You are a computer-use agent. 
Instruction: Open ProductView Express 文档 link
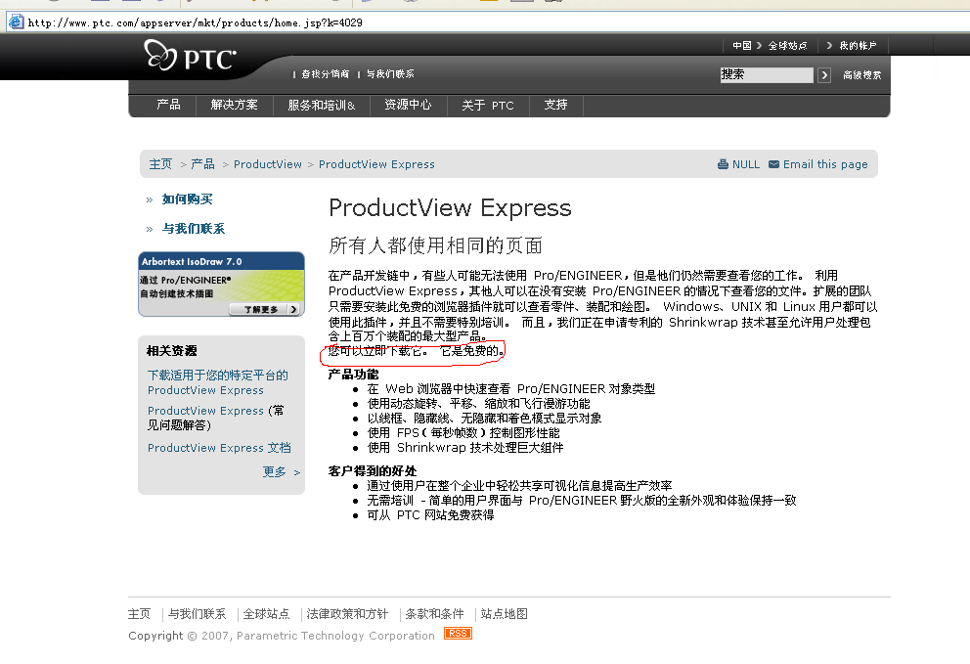pos(219,448)
